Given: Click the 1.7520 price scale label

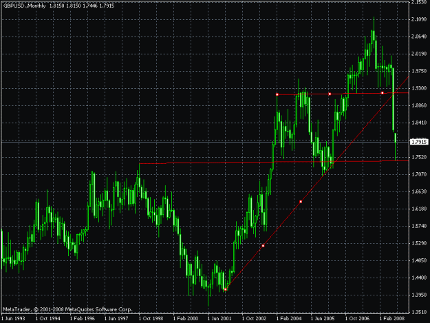Looking at the screenshot, I should [419, 157].
